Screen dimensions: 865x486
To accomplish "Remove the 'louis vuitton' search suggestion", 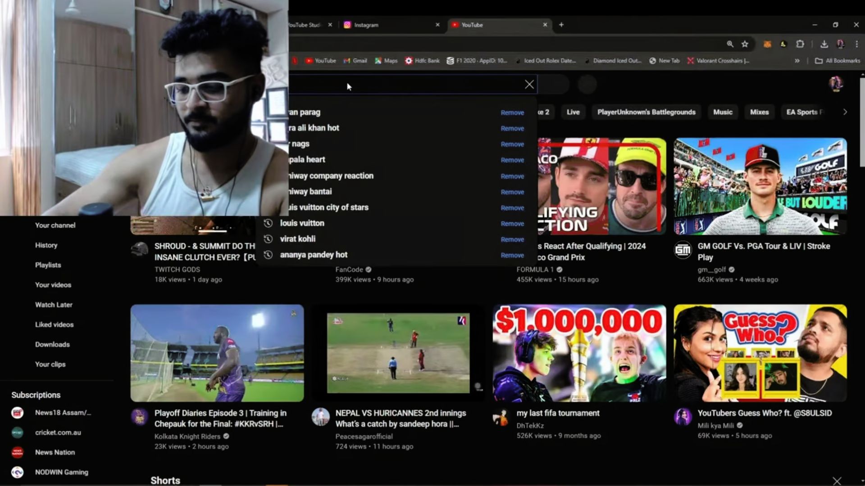I will tap(512, 224).
